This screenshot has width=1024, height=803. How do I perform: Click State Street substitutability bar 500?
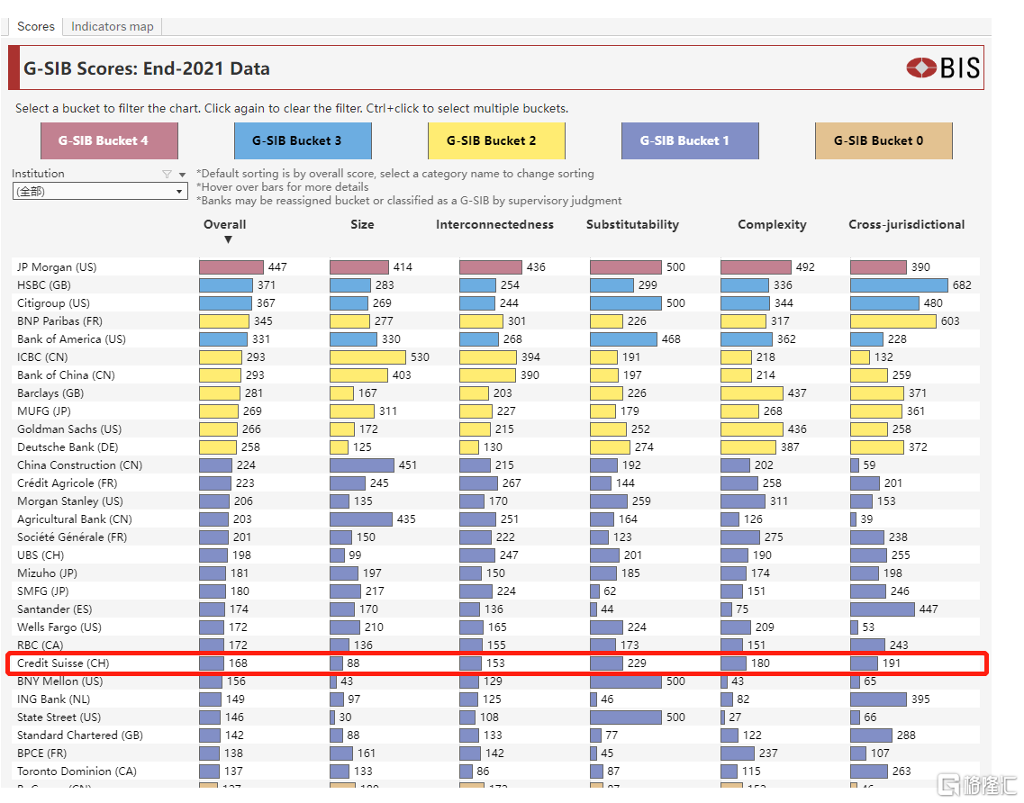click(x=626, y=717)
